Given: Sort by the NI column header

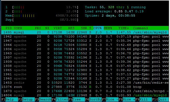Looking at the screenshot, I should click(47, 28).
